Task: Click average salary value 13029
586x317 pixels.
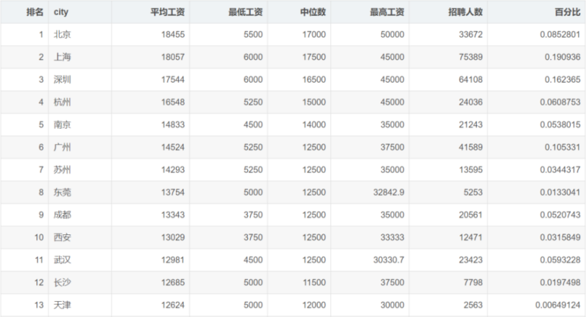Action: 173,237
